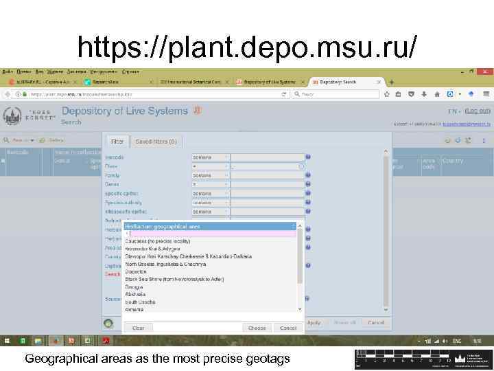Image resolution: width=494 pixels, height=371 pixels.
Task: Click the filter dialog vertical scrollbar
Action: pyautogui.click(x=386, y=230)
